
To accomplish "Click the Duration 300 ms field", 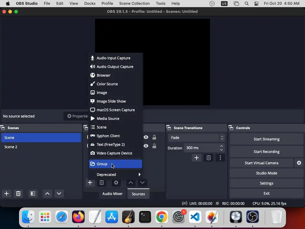I will [x=204, y=148].
